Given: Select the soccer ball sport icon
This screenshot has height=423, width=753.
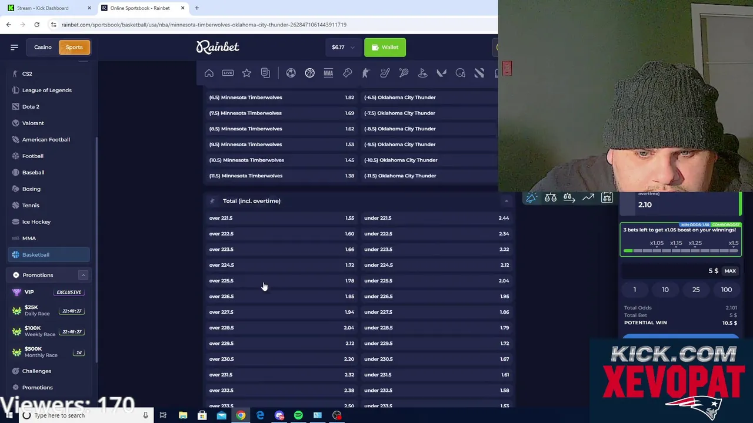Looking at the screenshot, I should (291, 73).
